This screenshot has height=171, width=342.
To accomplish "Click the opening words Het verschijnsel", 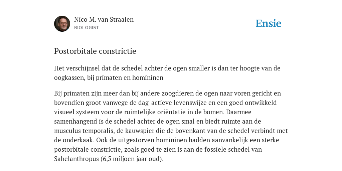I will (x=77, y=68).
